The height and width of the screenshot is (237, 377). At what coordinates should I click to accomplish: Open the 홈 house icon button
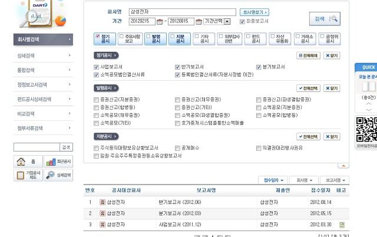28,161
